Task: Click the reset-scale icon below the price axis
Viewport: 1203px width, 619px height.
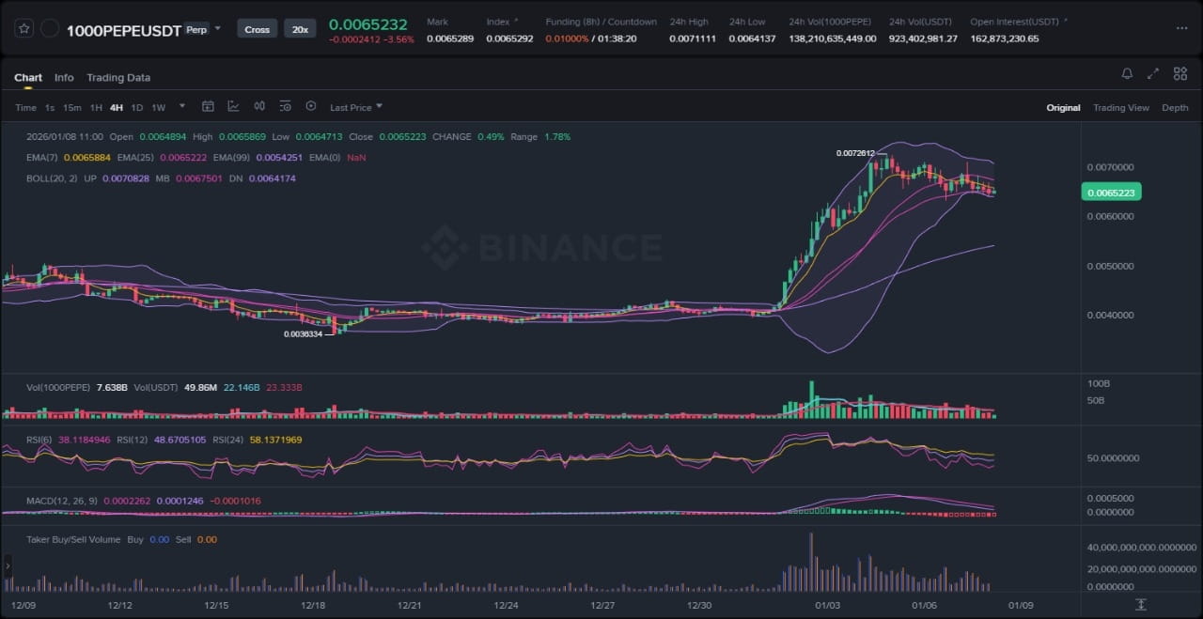Action: point(1141,604)
